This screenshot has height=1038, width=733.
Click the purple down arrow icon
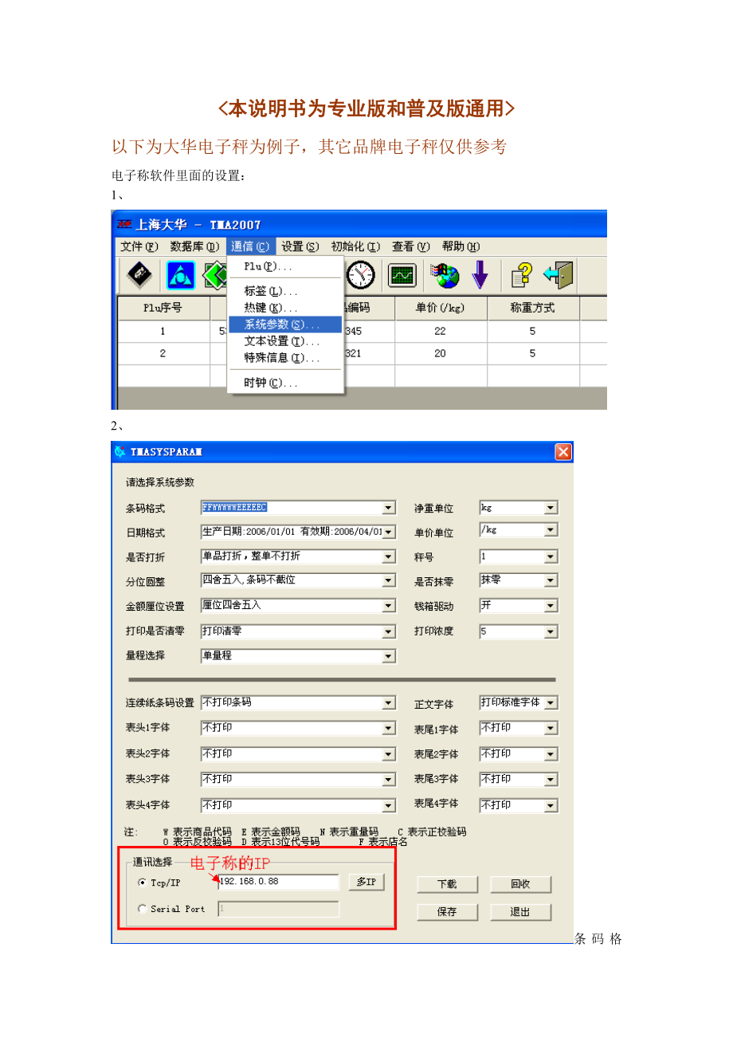tap(480, 275)
